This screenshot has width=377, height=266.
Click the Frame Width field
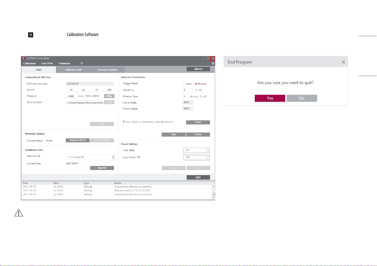188,103
